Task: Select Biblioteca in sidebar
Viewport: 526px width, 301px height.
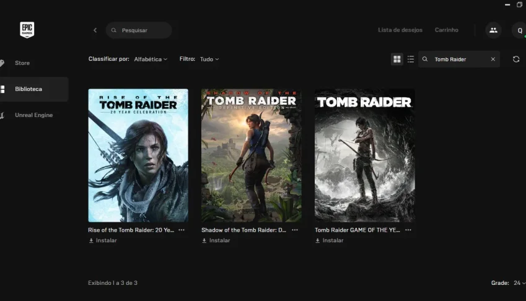Action: click(x=33, y=89)
